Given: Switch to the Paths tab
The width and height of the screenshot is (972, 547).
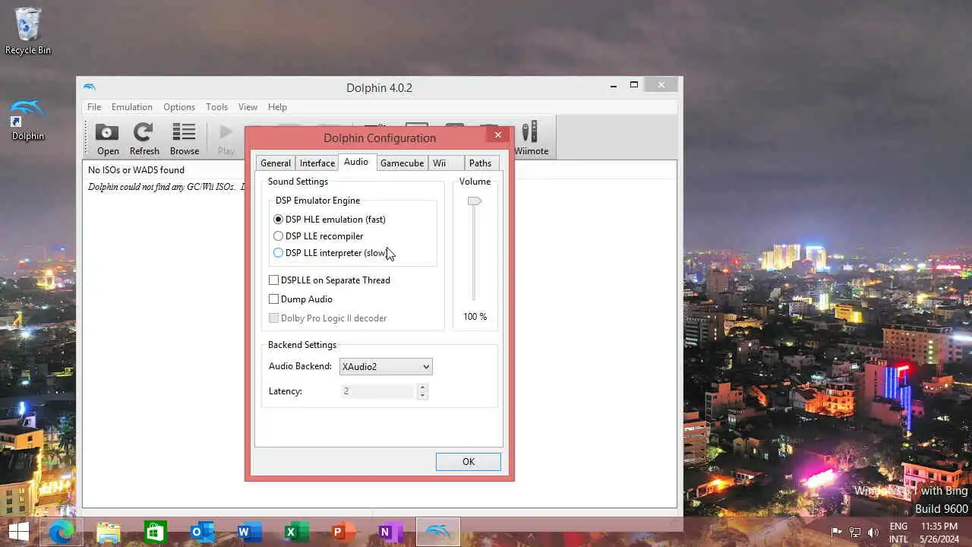Looking at the screenshot, I should (480, 163).
